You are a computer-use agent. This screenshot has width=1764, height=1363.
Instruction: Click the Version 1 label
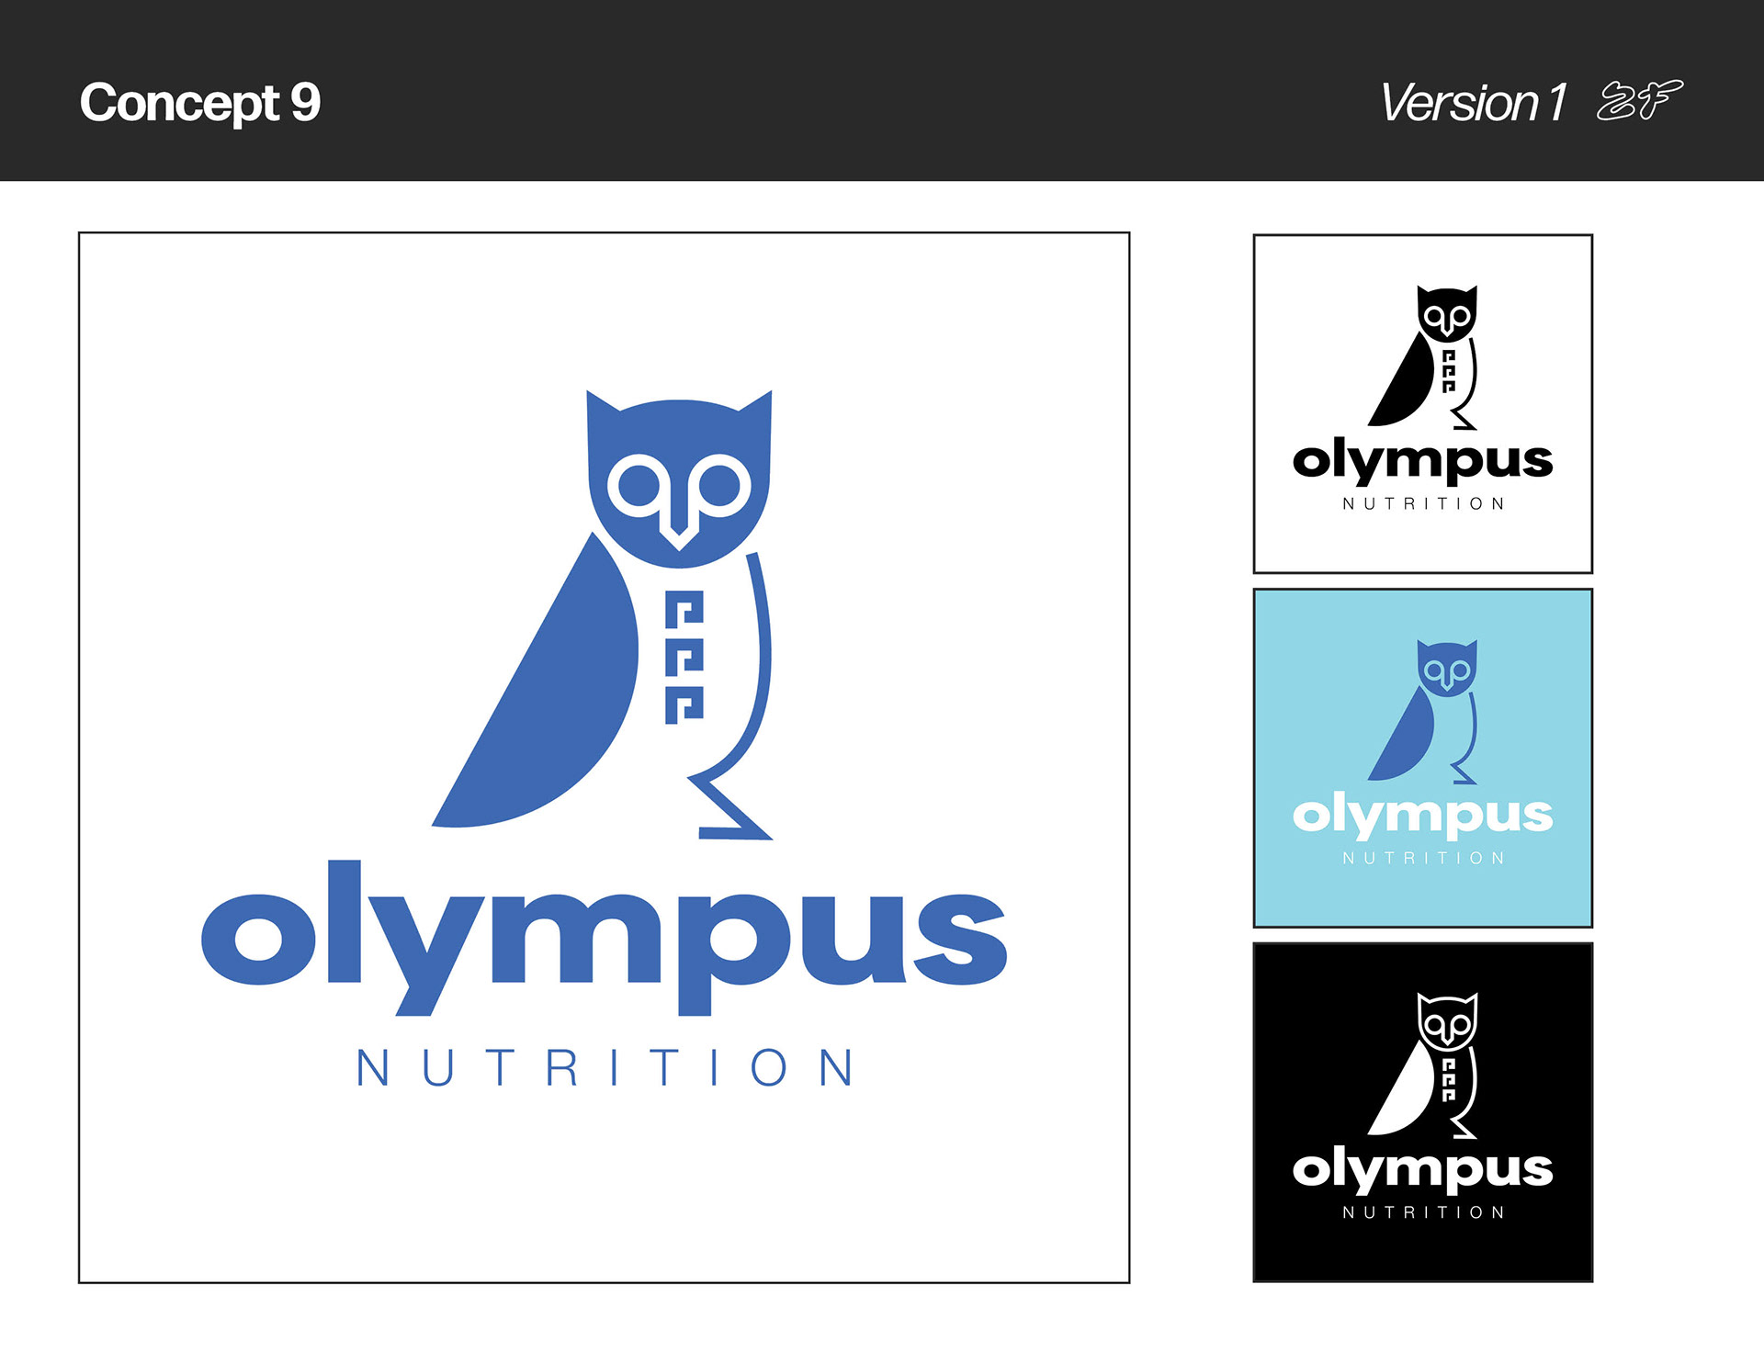coord(1473,102)
